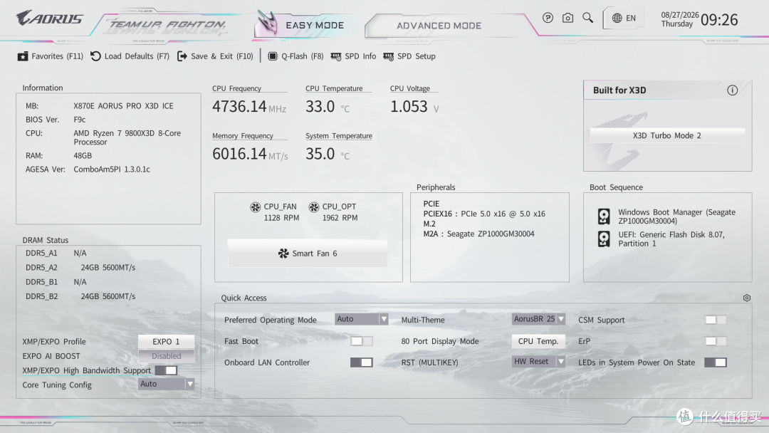Image resolution: width=769 pixels, height=433 pixels.
Task: Click the Easy Mode falcon emblem
Action: pos(268,23)
